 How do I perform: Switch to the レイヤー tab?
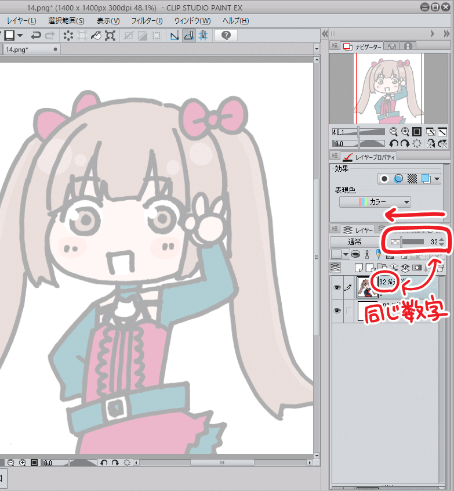click(358, 230)
